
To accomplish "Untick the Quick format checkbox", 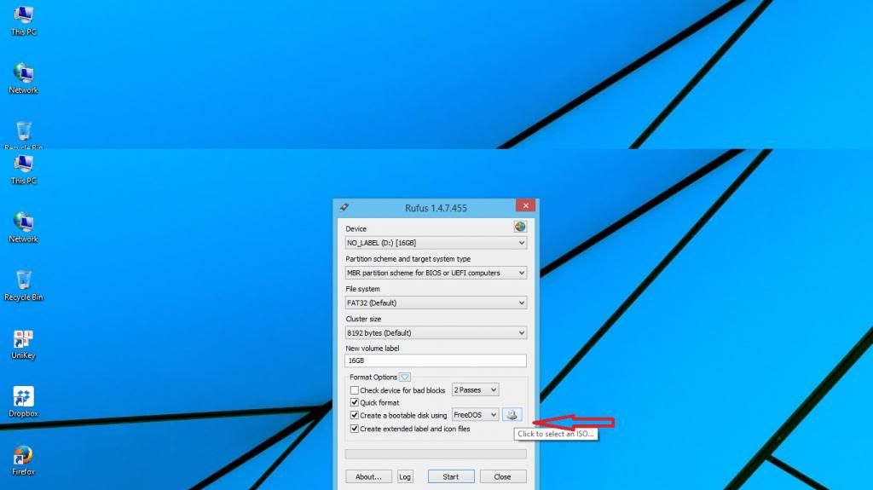I will (354, 402).
